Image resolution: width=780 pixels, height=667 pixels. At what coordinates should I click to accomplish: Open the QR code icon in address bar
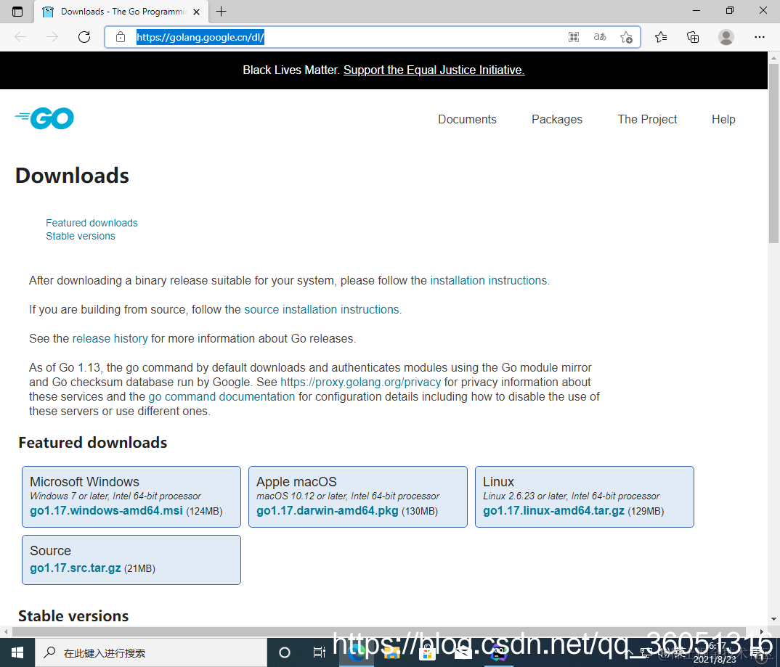pos(574,37)
